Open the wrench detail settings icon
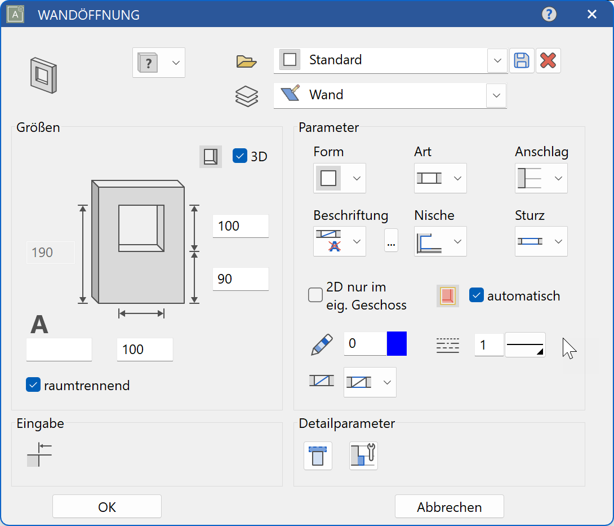The width and height of the screenshot is (614, 526). [363, 456]
